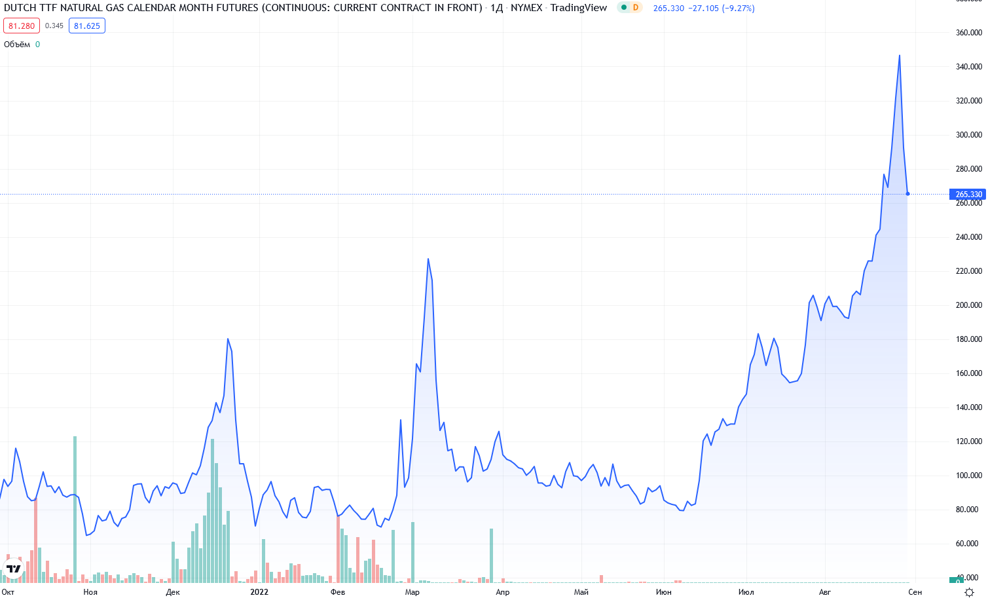Click the 265.330 current price label on axis

coord(968,195)
